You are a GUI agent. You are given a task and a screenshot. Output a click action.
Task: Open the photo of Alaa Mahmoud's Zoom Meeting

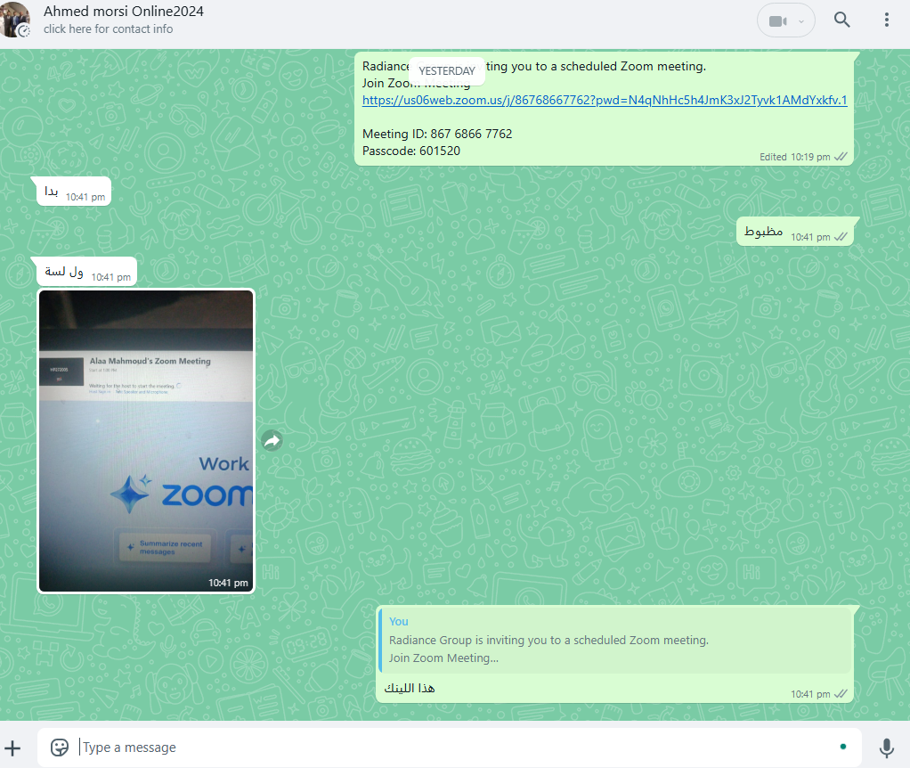(x=146, y=441)
